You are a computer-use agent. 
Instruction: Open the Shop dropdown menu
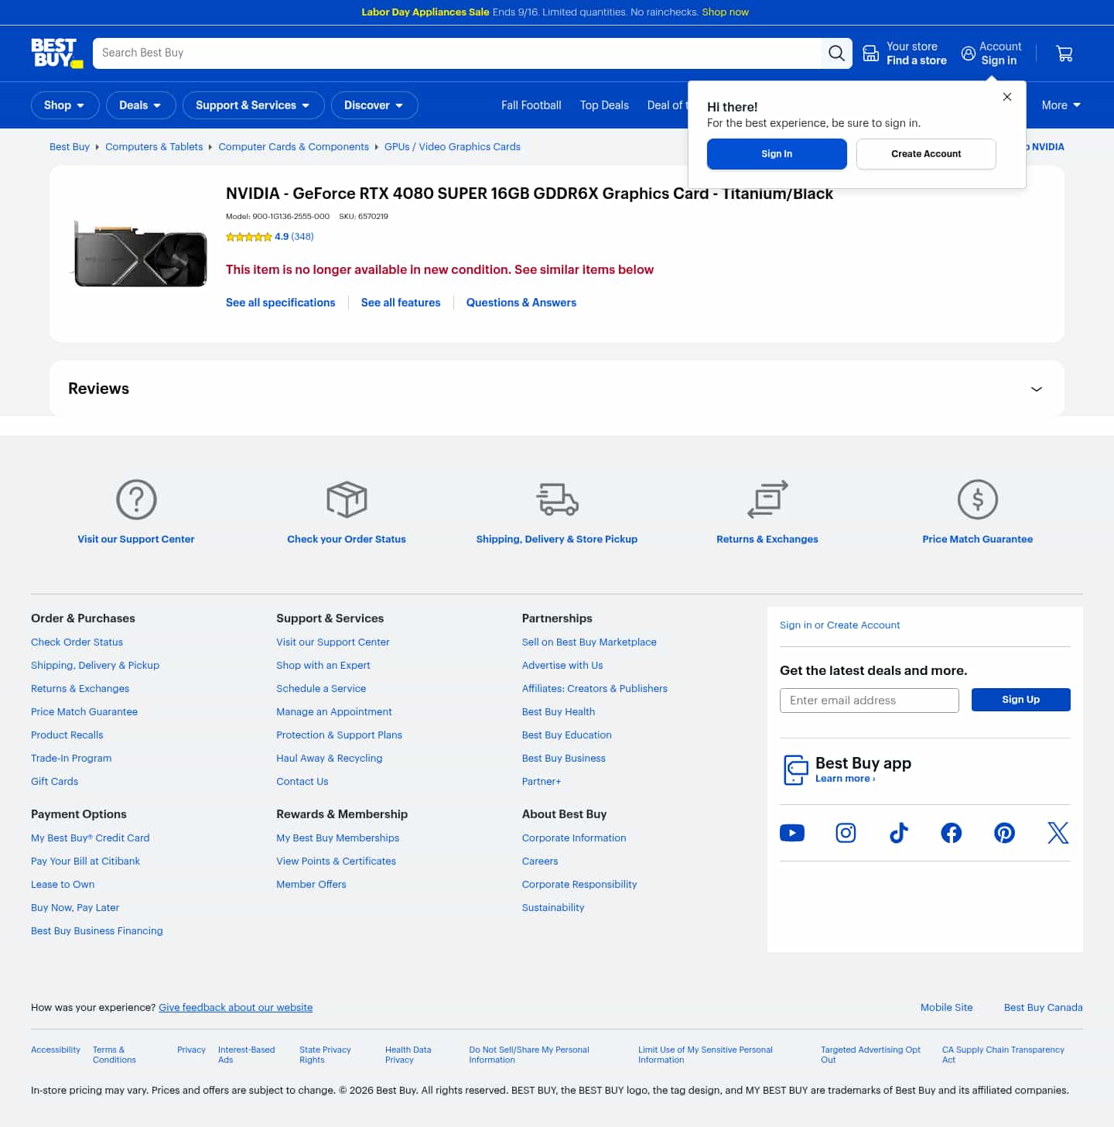pos(65,105)
